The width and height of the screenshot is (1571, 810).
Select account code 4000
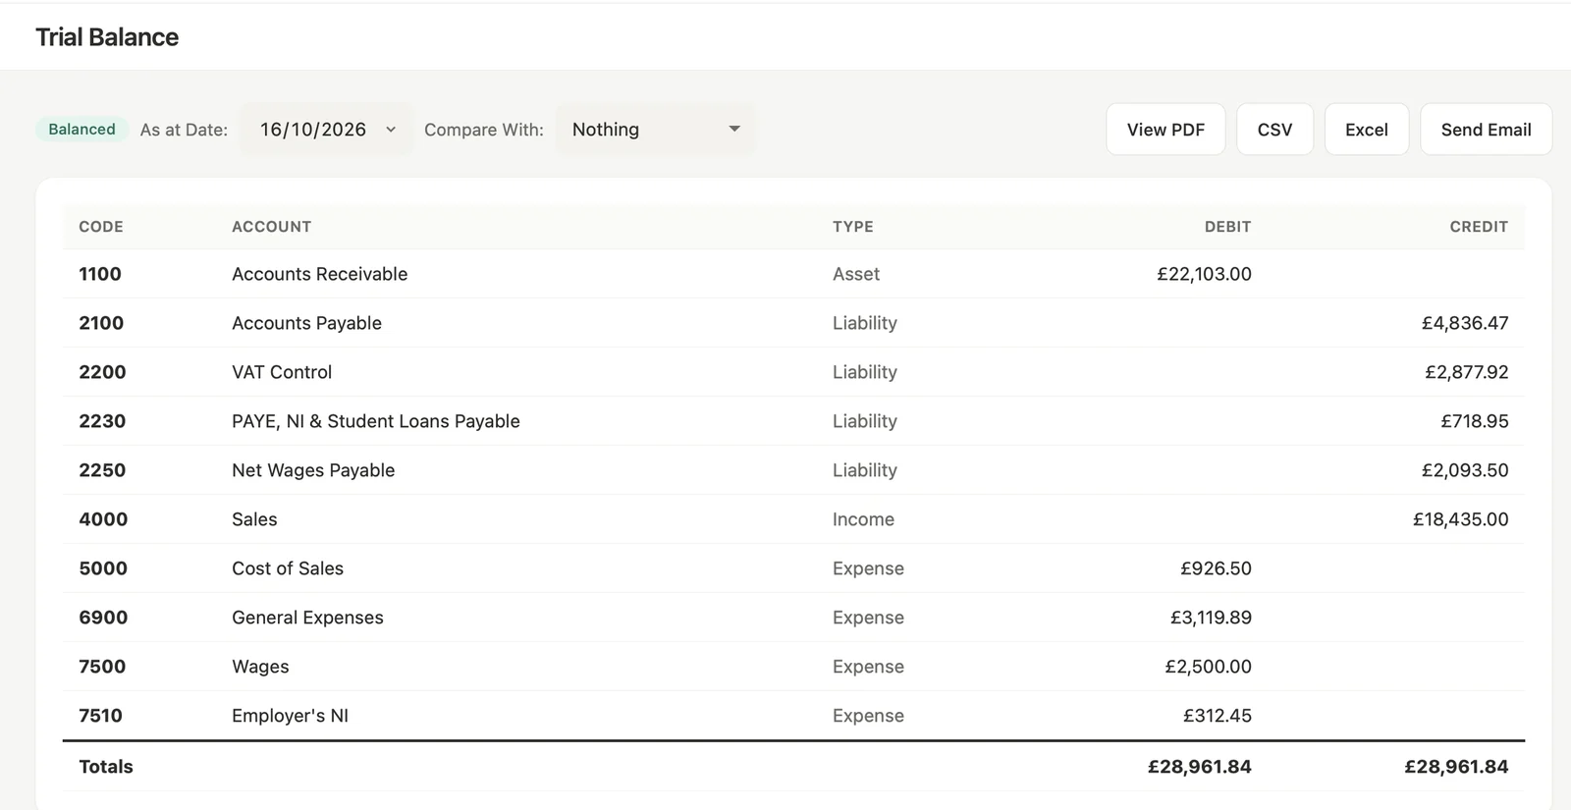point(103,519)
